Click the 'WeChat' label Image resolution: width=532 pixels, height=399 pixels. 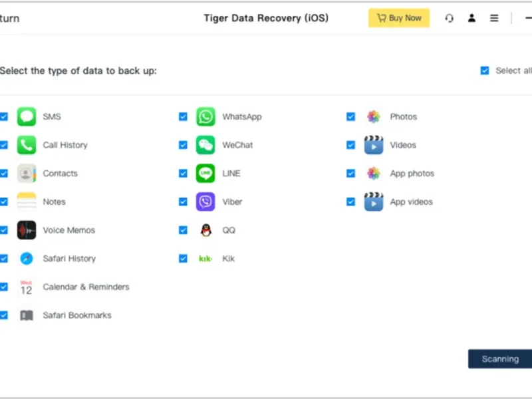click(237, 145)
